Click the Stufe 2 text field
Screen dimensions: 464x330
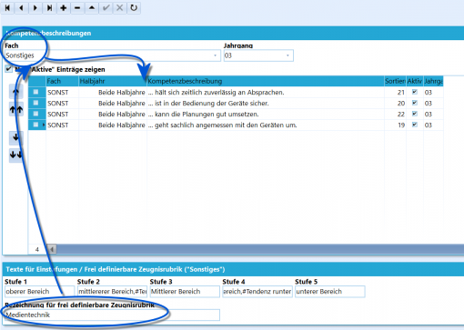coord(112,292)
